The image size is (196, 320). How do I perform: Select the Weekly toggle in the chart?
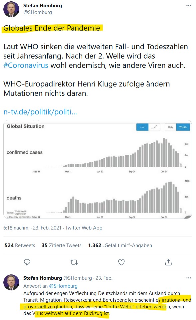coord(183,127)
